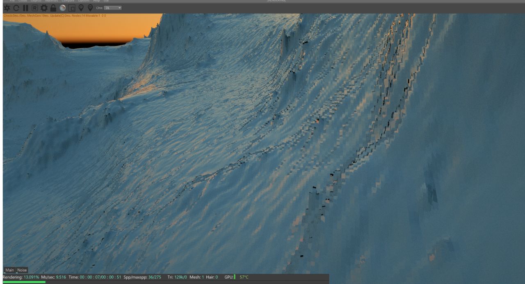Select the pick material pin tool
The width and height of the screenshot is (525, 284).
click(90, 8)
